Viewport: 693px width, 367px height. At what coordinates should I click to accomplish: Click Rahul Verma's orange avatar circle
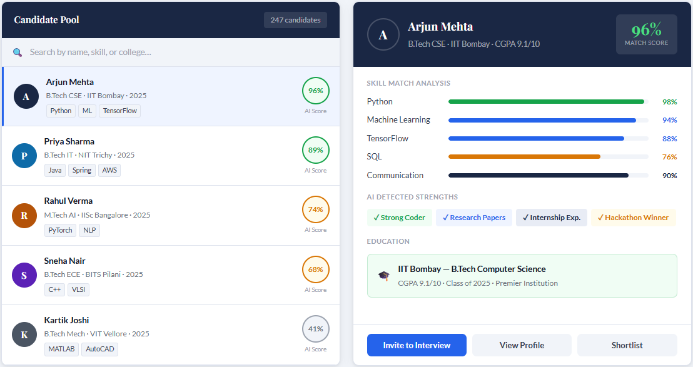click(24, 216)
